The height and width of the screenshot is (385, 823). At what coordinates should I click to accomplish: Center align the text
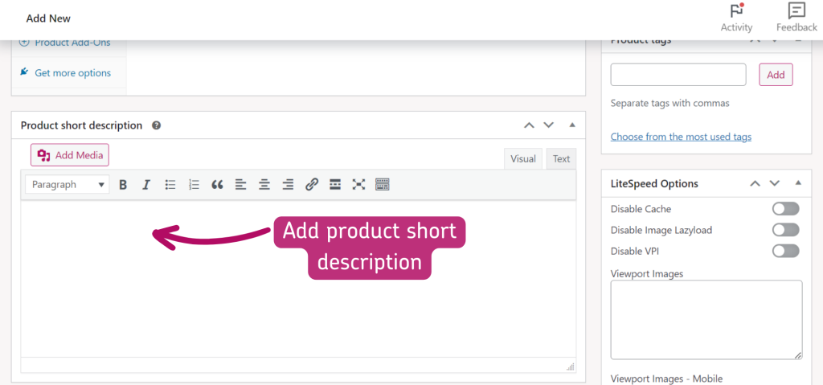(x=264, y=185)
